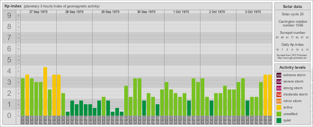Click Ap-index value 19
313x127 pixels.
click(277, 49)
